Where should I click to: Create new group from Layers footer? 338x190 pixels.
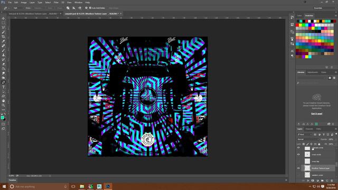click(x=322, y=180)
